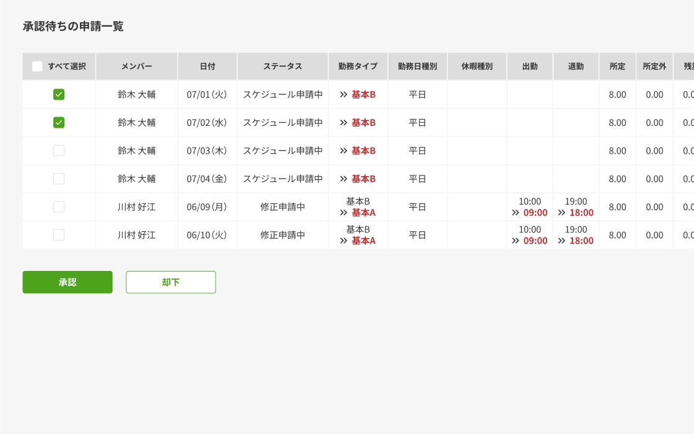Click the 出勤 column header
This screenshot has width=694, height=434.
[x=530, y=66]
